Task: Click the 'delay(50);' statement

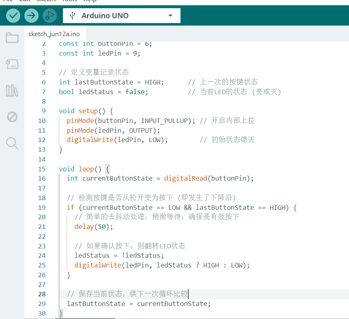Action: pos(94,226)
